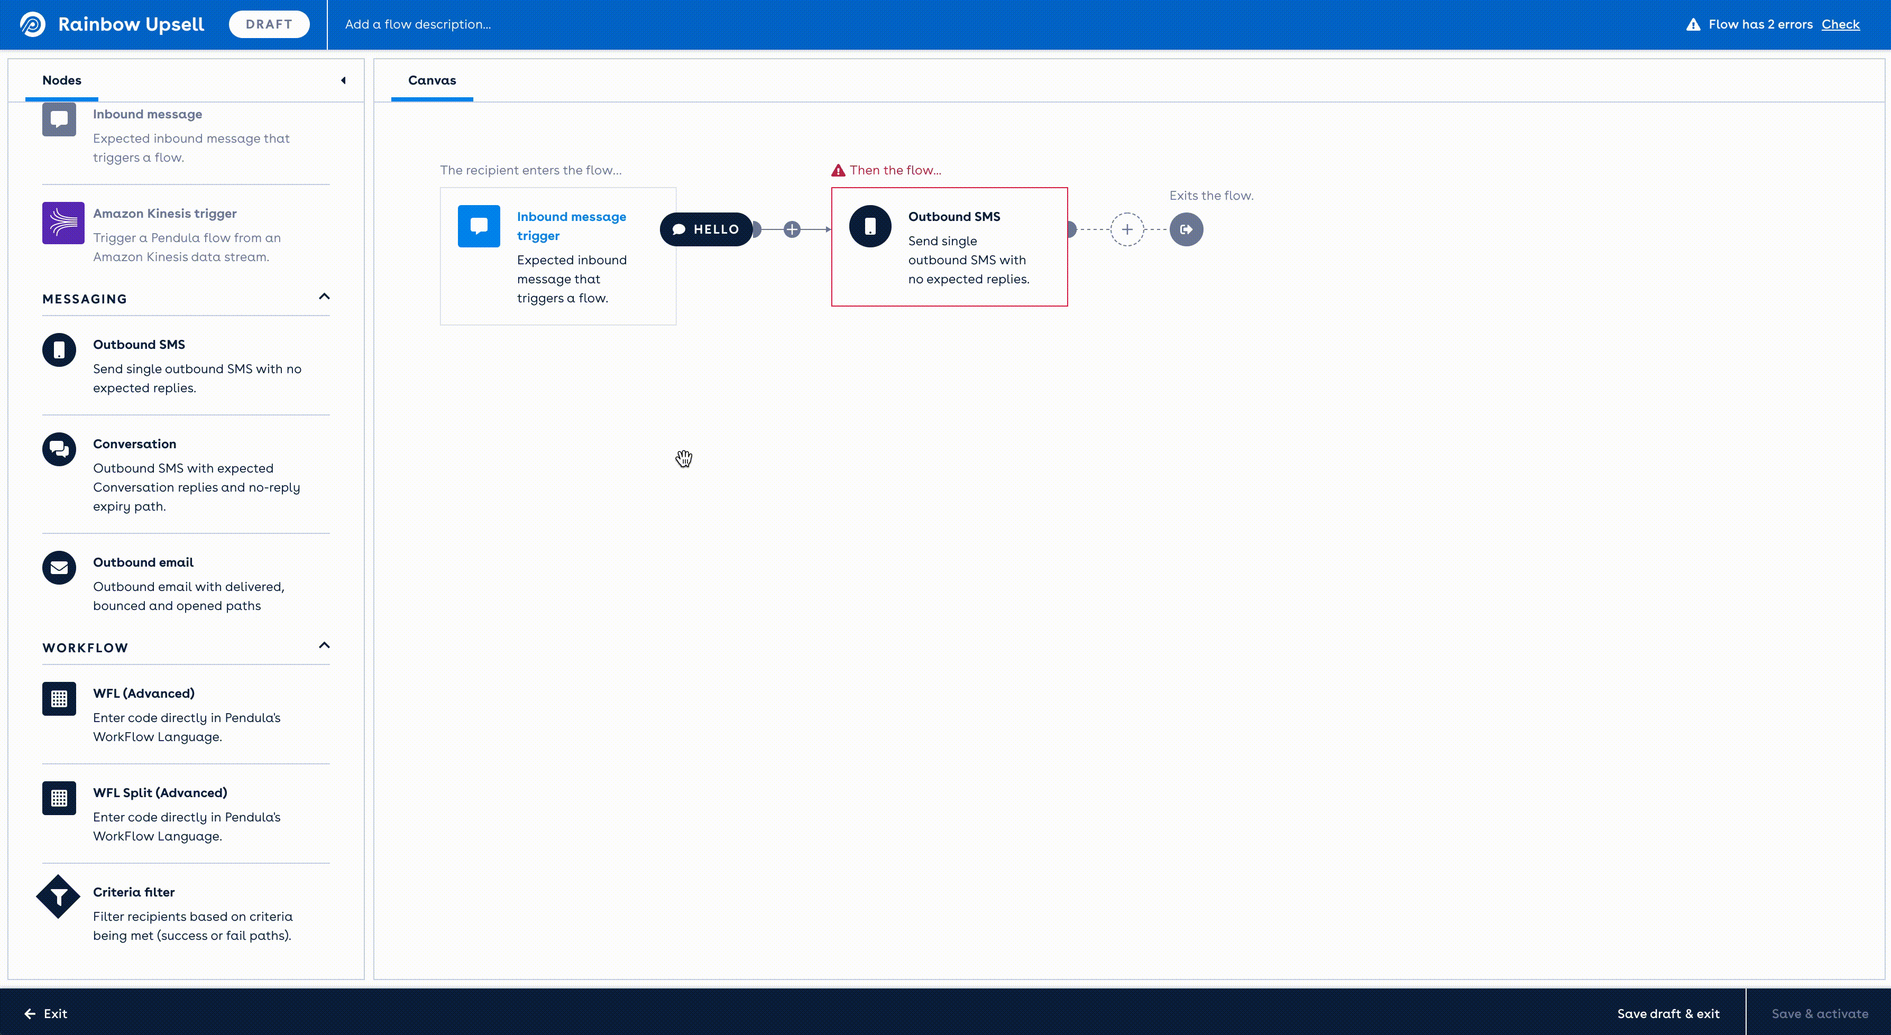The image size is (1891, 1035).
Task: Click the 'WFL (Advanced)' title
Action: click(144, 694)
